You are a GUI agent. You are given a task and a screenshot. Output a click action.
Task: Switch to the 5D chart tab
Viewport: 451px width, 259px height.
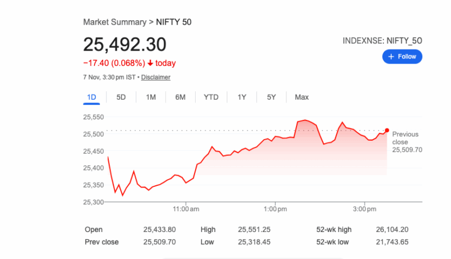121,97
